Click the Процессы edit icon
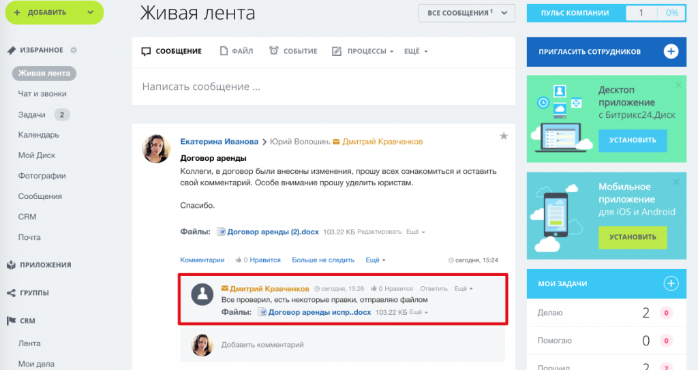 (x=337, y=52)
